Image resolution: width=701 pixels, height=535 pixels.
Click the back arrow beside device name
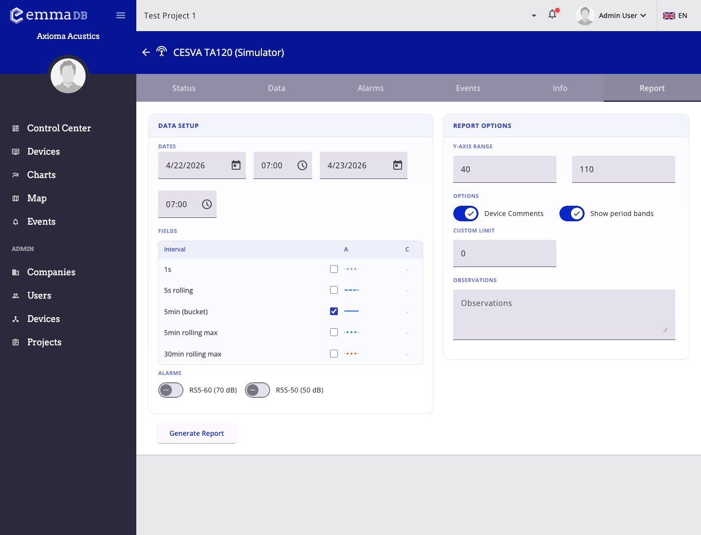tap(146, 53)
